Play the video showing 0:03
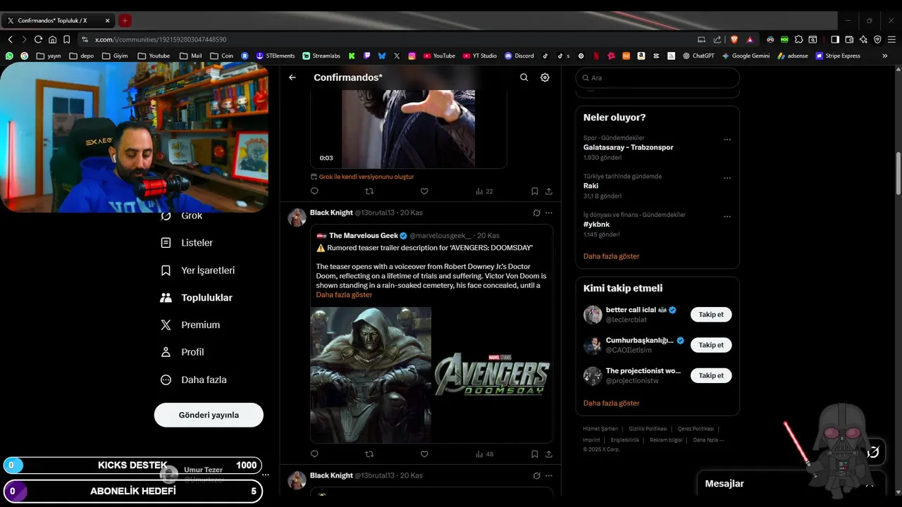This screenshot has height=507, width=902. [409, 129]
